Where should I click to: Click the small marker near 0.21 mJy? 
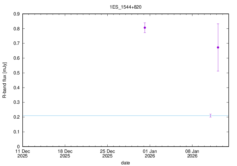pyautogui.click(x=211, y=115)
